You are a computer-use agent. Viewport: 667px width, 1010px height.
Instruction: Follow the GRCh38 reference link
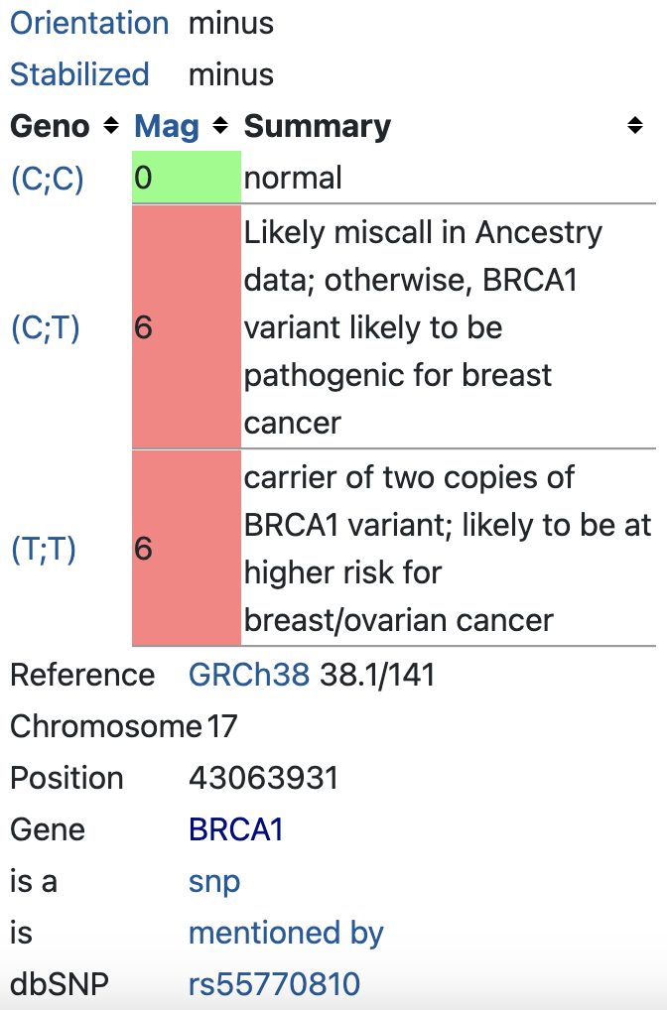pos(249,675)
